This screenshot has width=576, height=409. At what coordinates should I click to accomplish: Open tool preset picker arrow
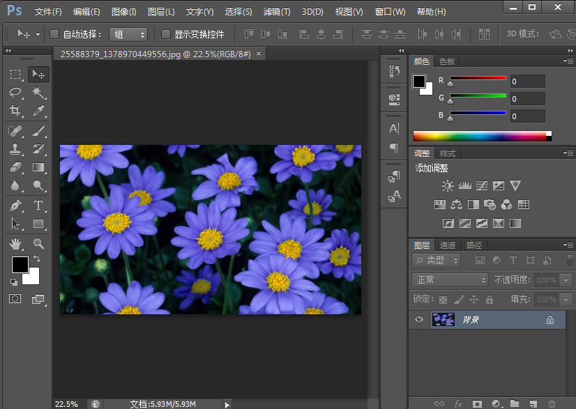[x=38, y=35]
